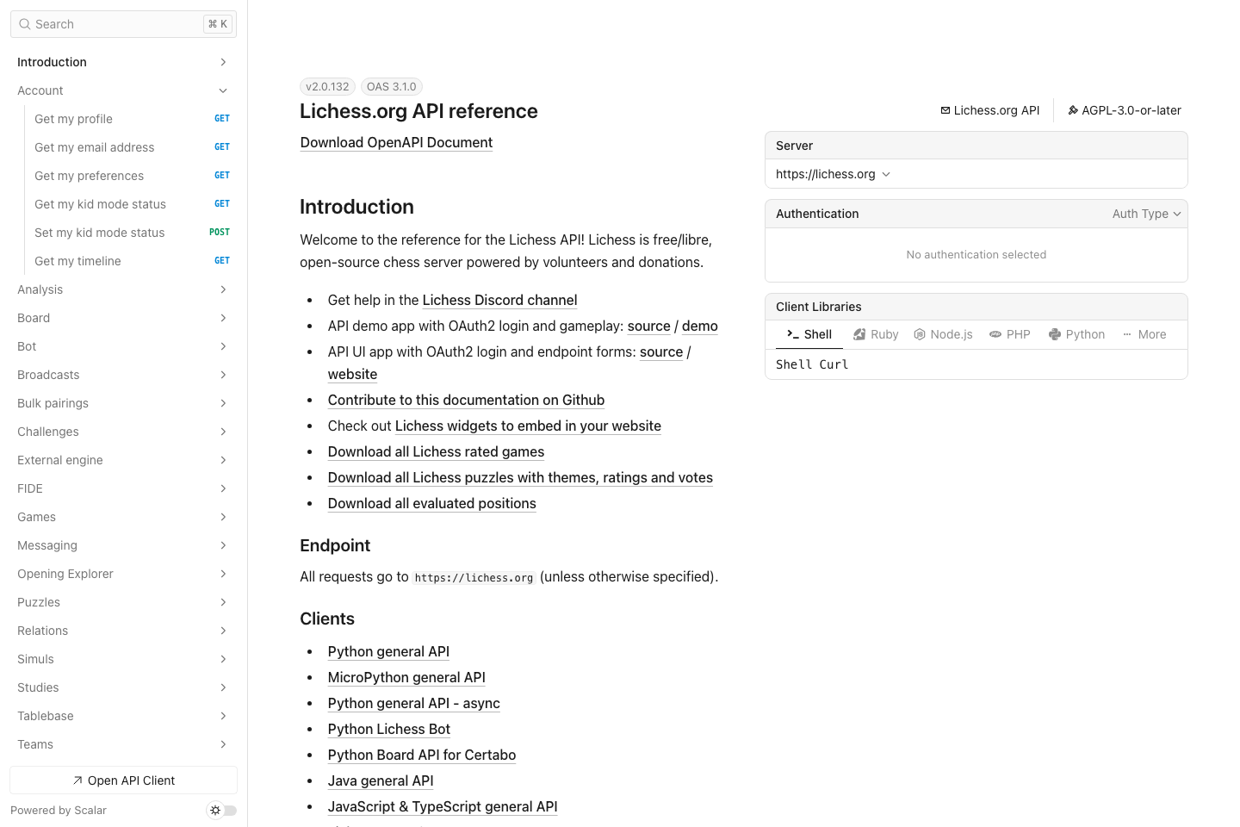Click the Ruby gem icon

pos(860,334)
